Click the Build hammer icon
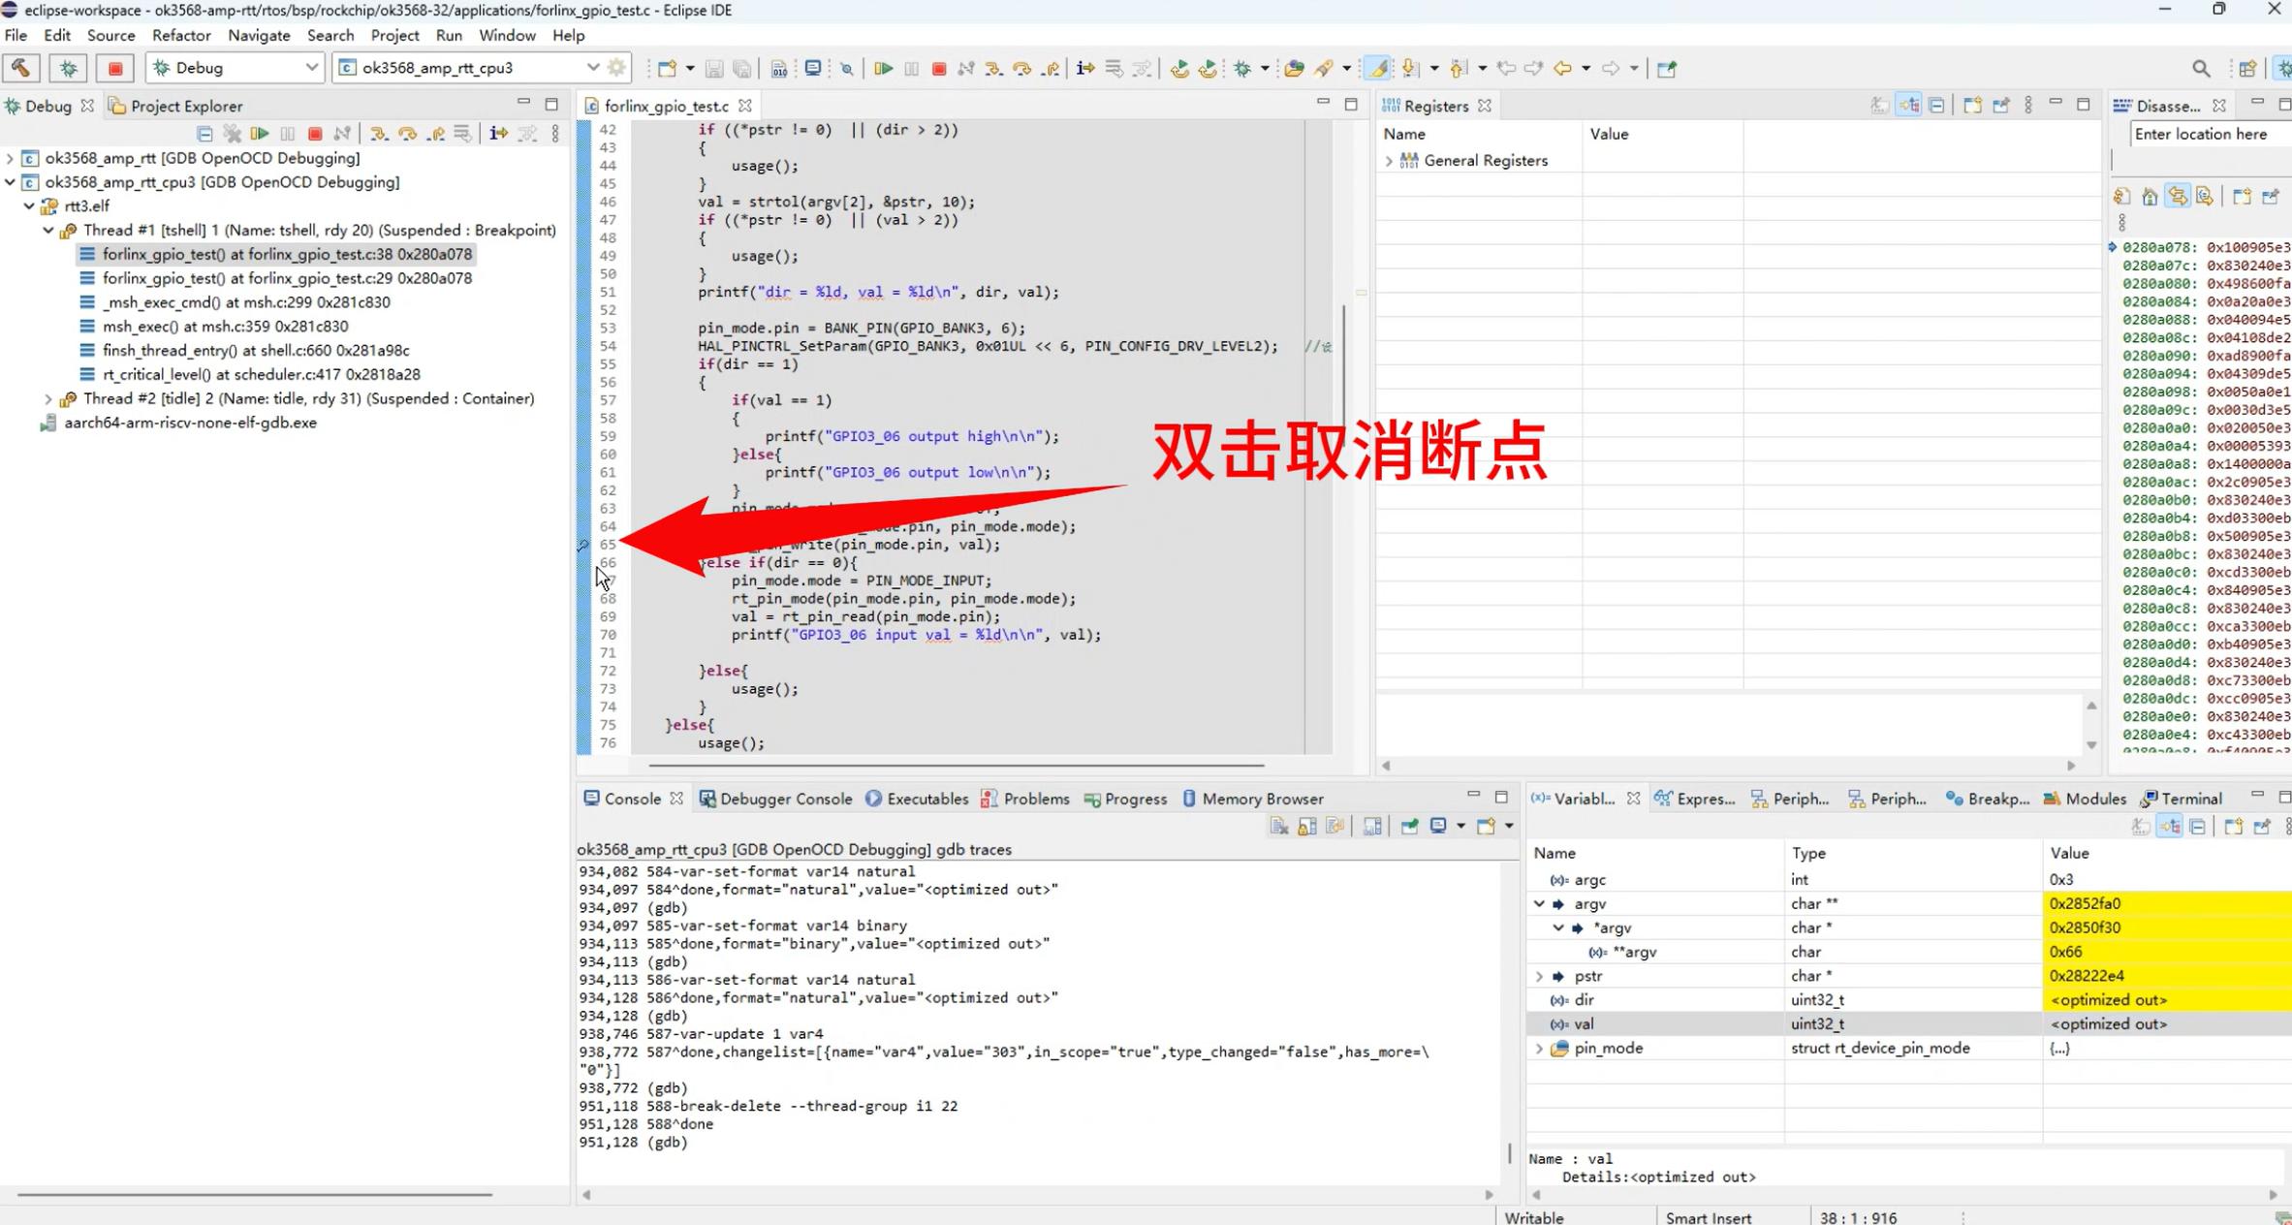The height and width of the screenshot is (1225, 2292). [x=20, y=68]
